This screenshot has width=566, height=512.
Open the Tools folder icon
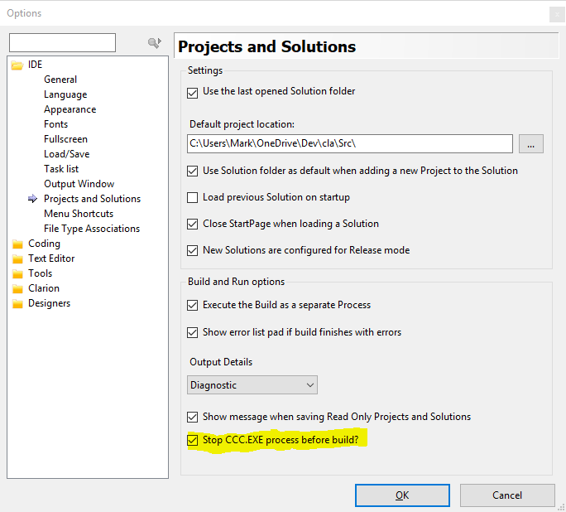click(x=17, y=273)
